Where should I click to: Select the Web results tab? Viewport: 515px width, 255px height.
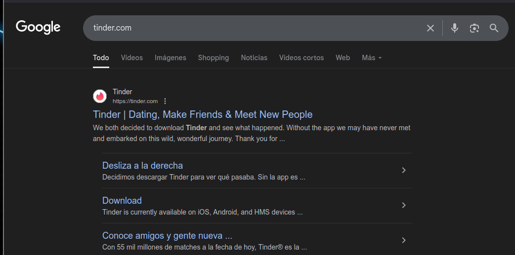click(x=343, y=58)
